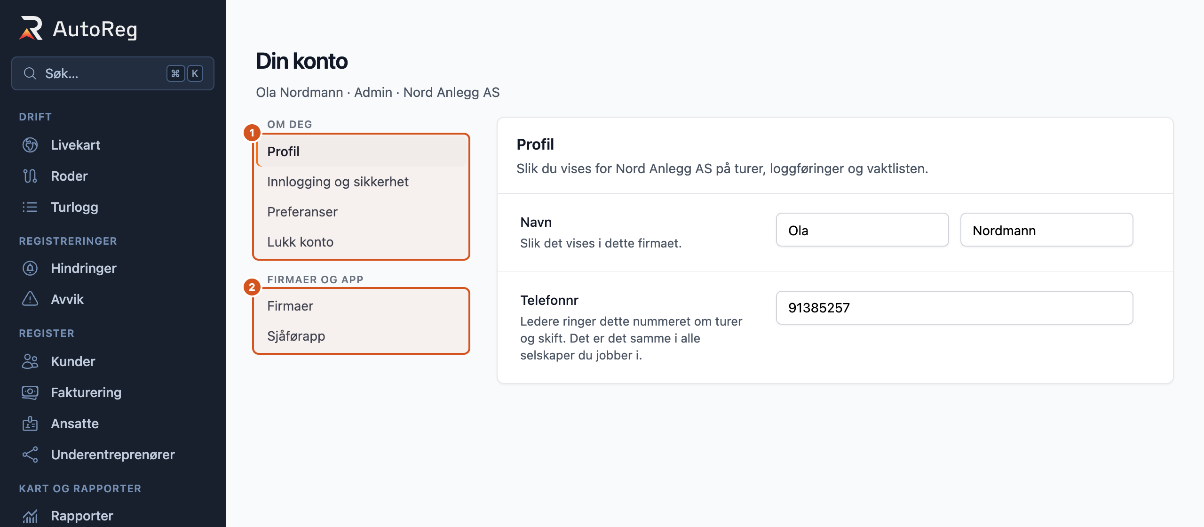Click the Ansatte ID badge icon
This screenshot has height=527, width=1204.
[30, 423]
